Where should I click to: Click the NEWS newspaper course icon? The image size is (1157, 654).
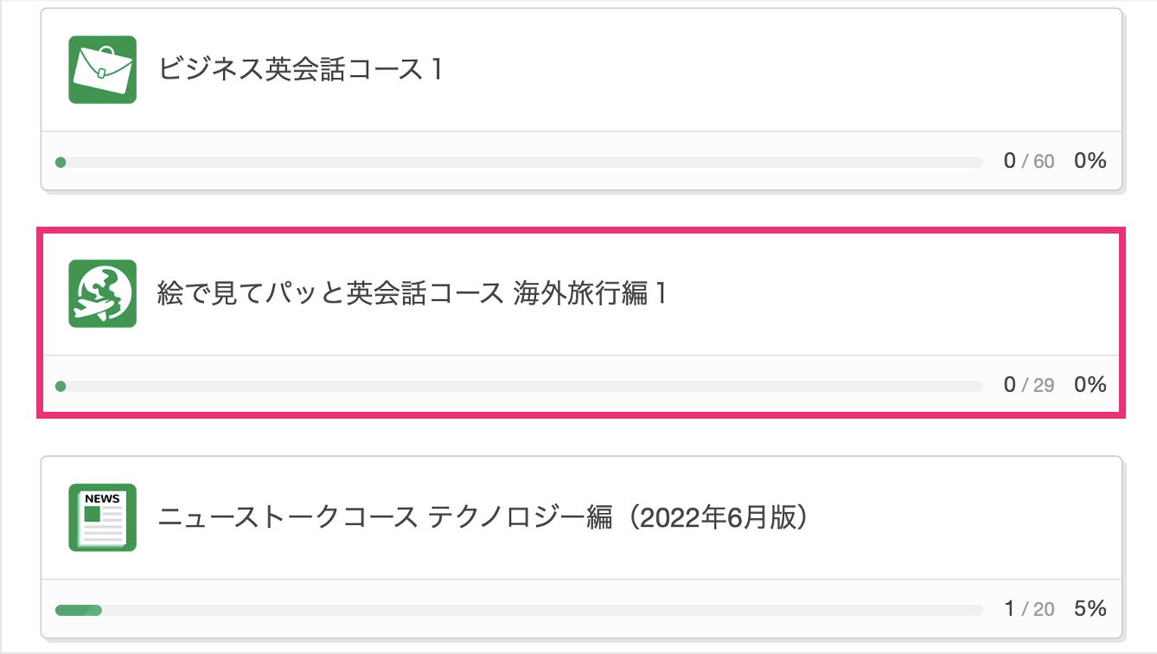coord(102,517)
